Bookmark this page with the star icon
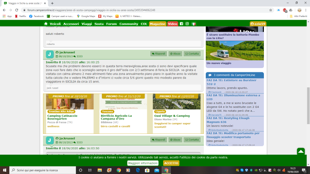Image resolution: width=310 pixels, height=174 pixels. tap(270, 10)
